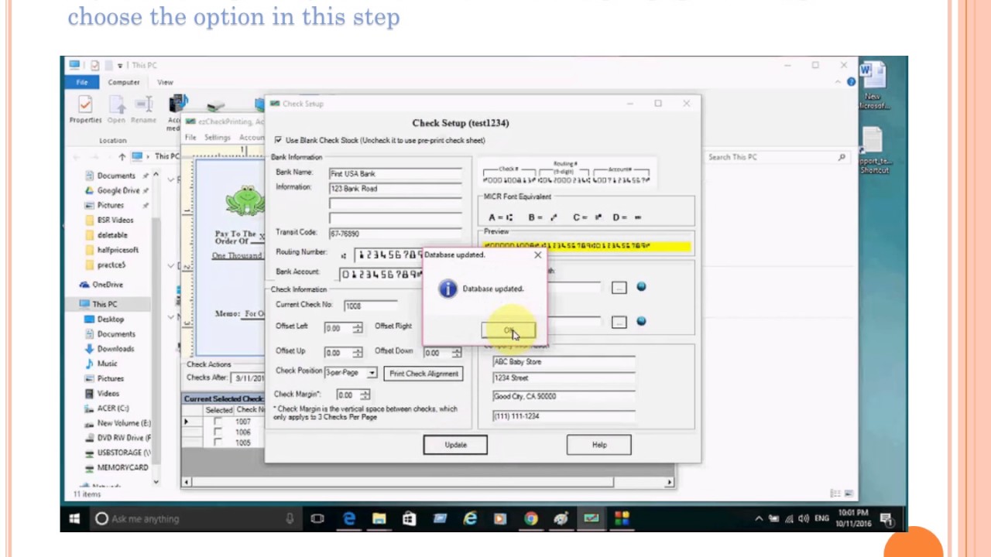Select ACER (C:) drive in sidebar
991x557 pixels.
click(113, 408)
